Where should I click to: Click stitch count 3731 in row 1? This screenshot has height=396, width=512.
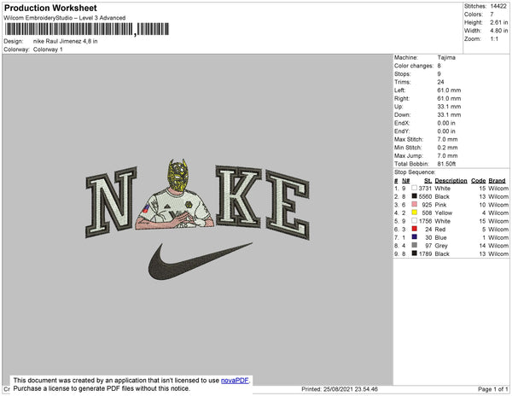(425, 189)
